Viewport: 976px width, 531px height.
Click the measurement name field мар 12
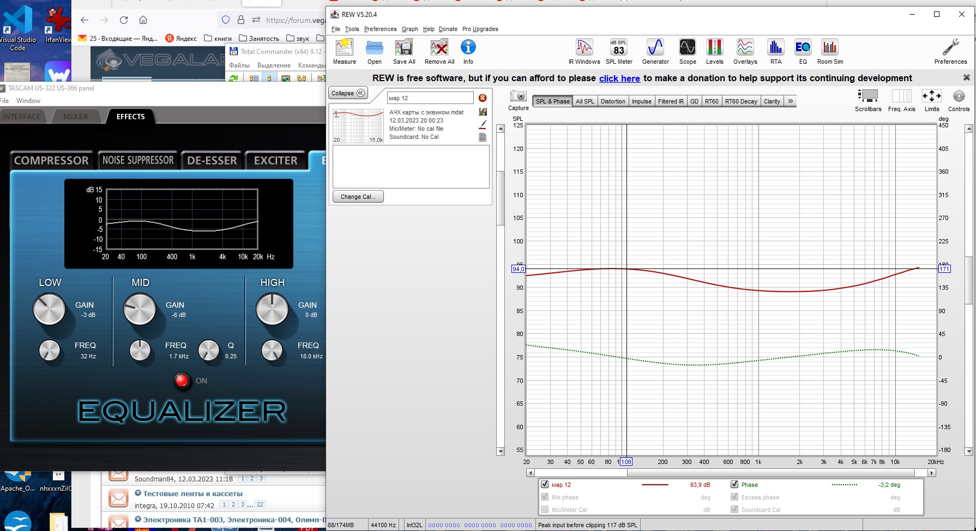[430, 98]
